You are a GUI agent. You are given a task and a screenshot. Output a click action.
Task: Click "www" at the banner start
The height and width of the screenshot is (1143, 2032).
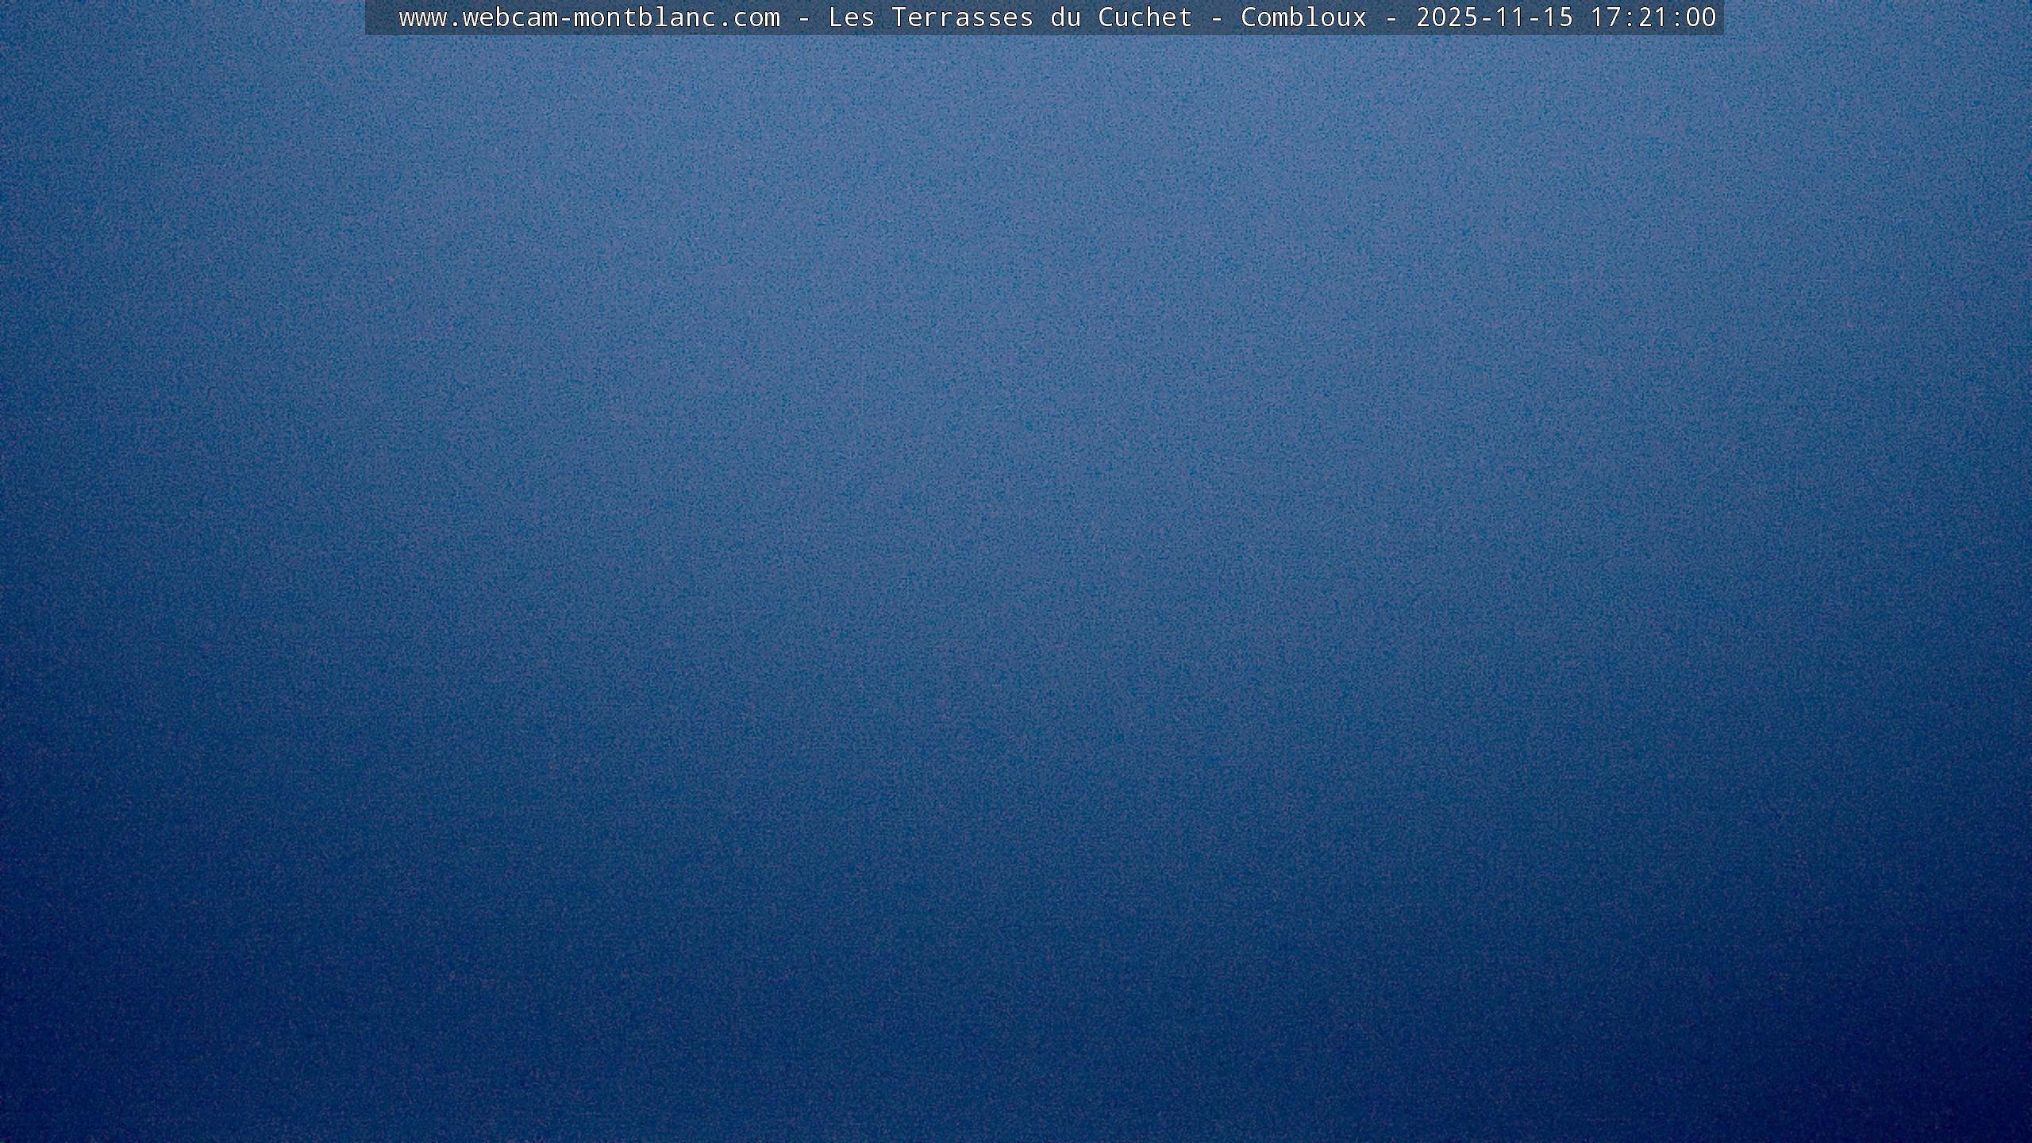tap(422, 17)
